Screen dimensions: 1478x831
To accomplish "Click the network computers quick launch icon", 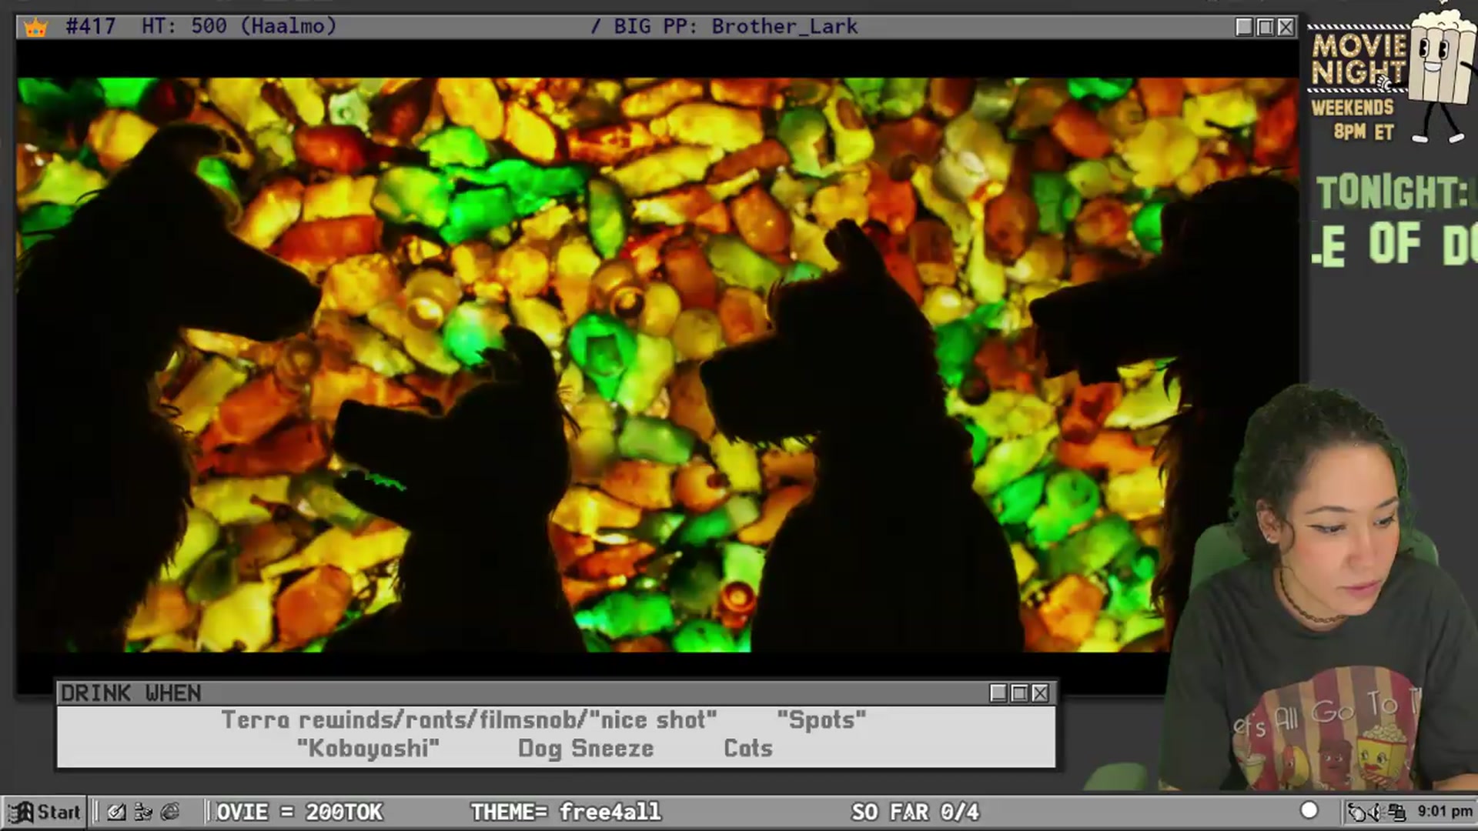I will pyautogui.click(x=143, y=812).
